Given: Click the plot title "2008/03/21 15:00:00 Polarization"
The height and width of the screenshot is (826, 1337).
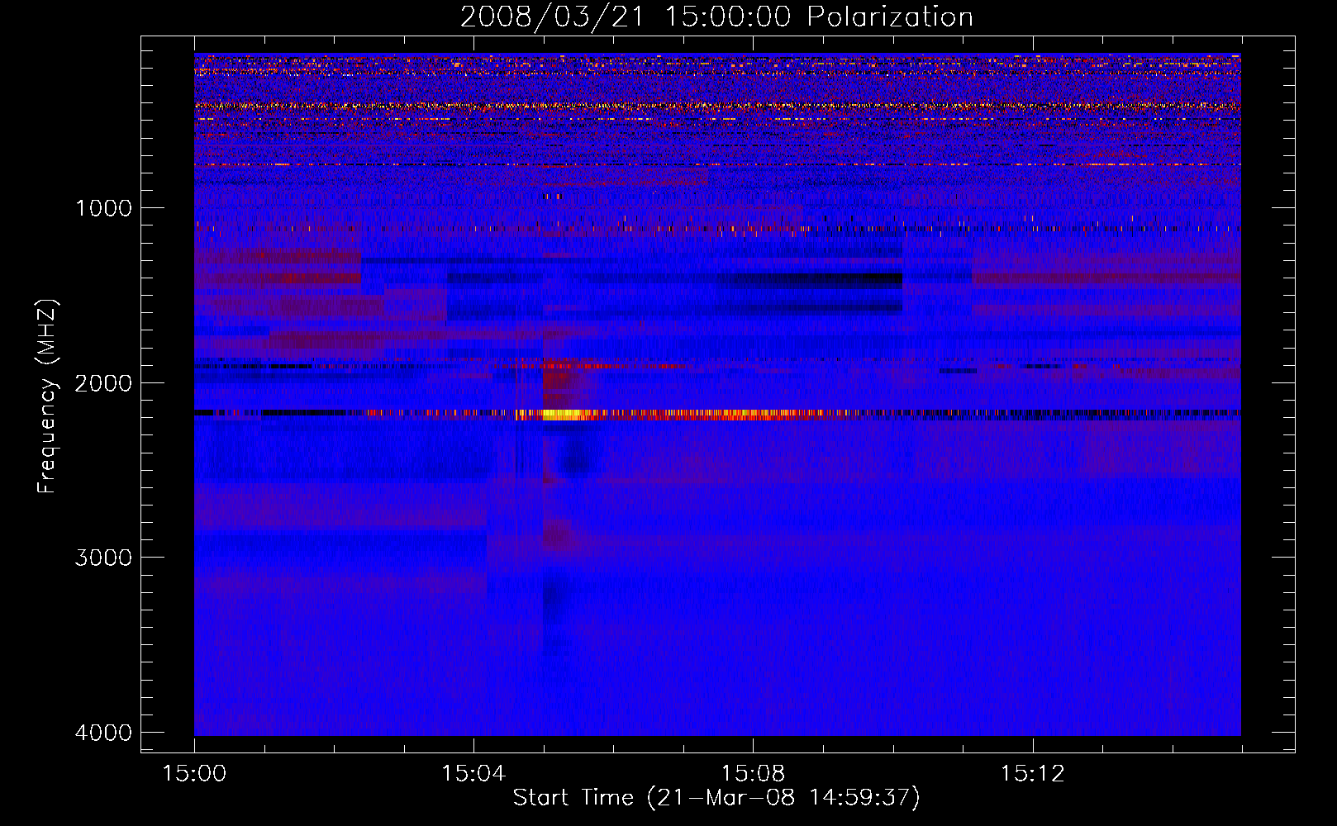Looking at the screenshot, I should click(716, 17).
